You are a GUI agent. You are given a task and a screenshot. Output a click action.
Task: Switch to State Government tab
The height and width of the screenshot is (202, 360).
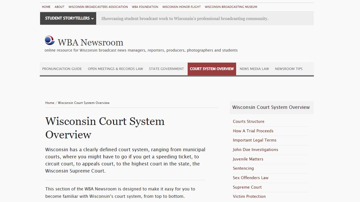click(x=166, y=69)
